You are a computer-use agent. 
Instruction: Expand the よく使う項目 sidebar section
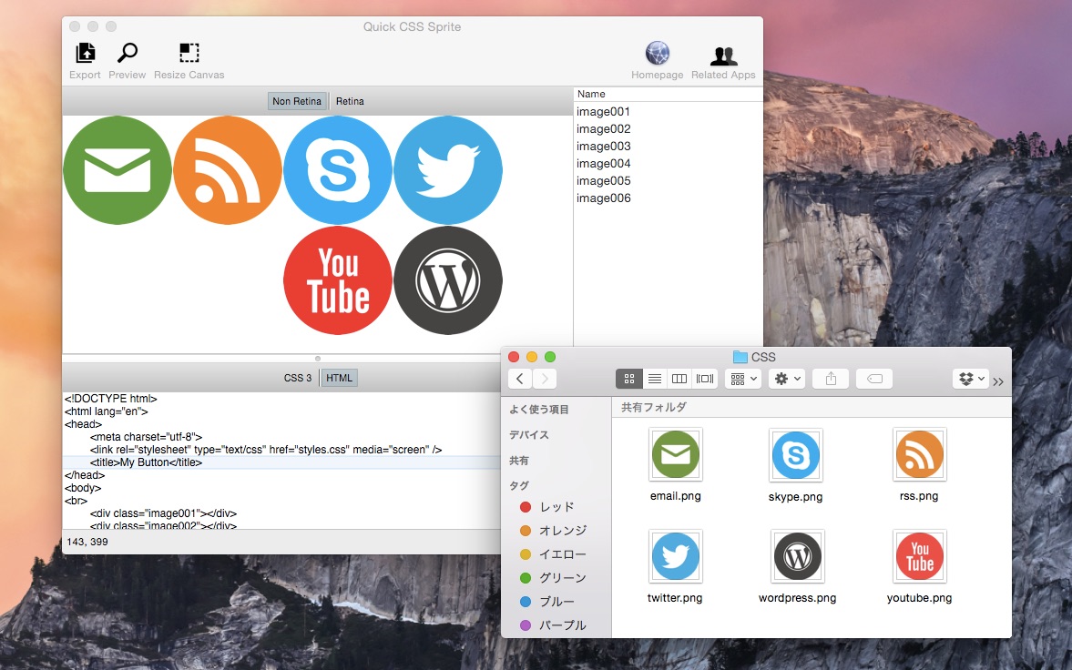coord(539,410)
